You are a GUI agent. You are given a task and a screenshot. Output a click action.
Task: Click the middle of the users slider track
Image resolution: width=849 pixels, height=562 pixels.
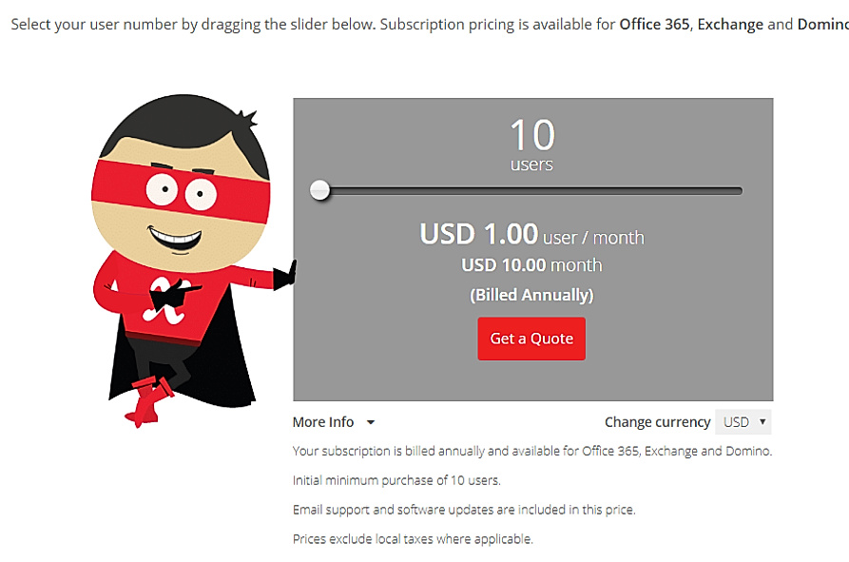pyautogui.click(x=531, y=191)
